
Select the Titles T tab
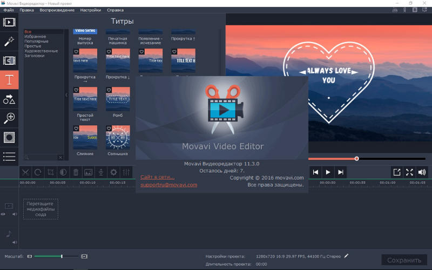[x=9, y=80]
